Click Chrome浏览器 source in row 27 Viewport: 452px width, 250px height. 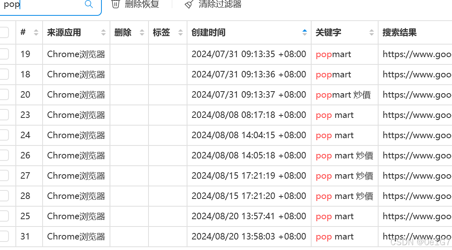(76, 176)
